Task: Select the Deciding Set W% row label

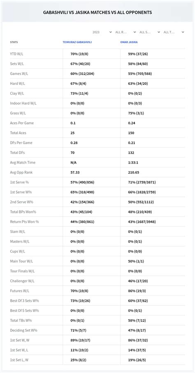Action: (23, 330)
